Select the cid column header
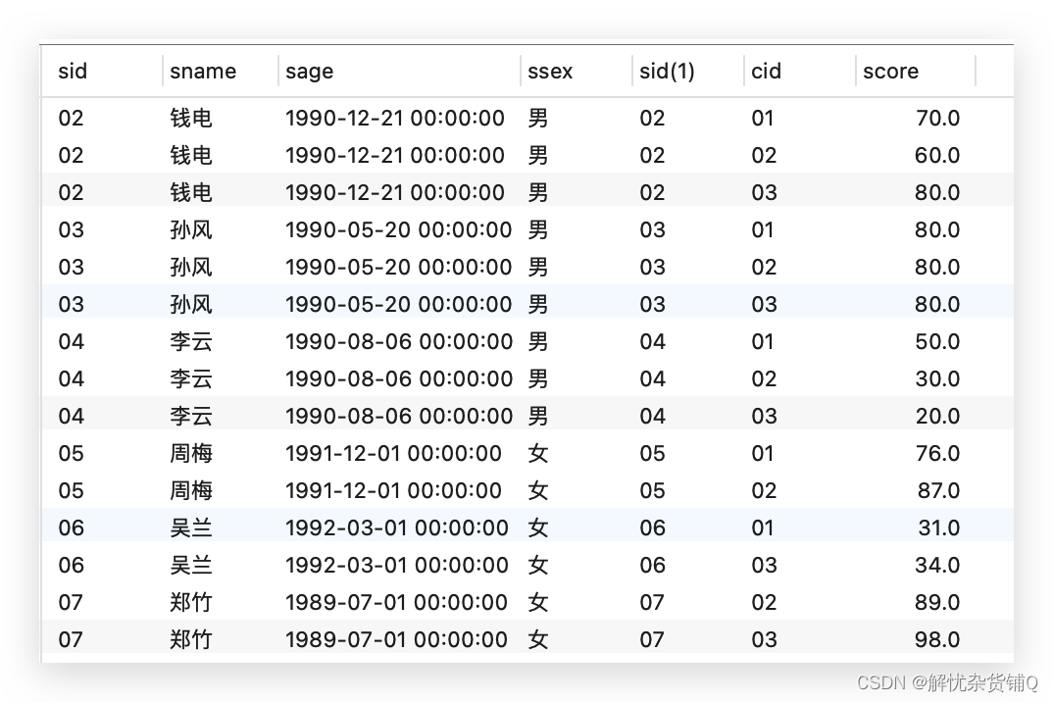This screenshot has height=702, width=1053. tap(767, 72)
